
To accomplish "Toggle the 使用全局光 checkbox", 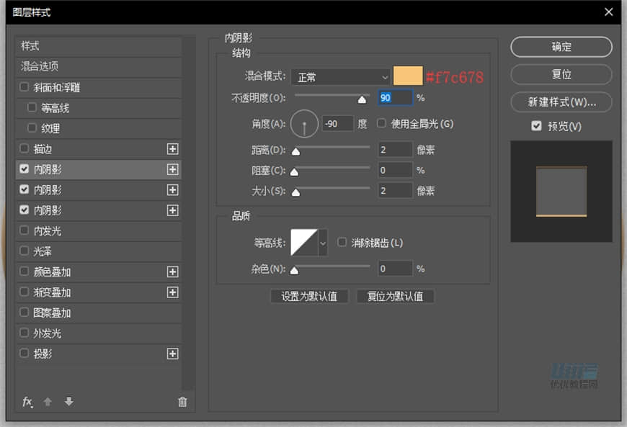I will tap(381, 123).
